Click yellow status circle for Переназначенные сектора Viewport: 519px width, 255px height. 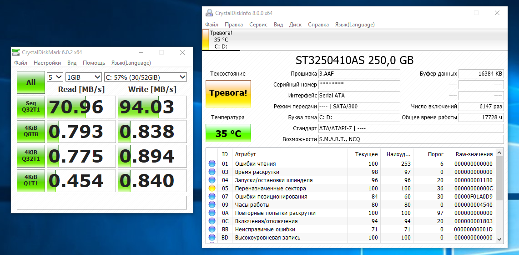pos(212,188)
